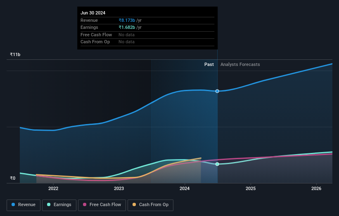The image size is (339, 216).
Task: Click the 'Jun 30 2024' tooltip date
Action: point(93,13)
